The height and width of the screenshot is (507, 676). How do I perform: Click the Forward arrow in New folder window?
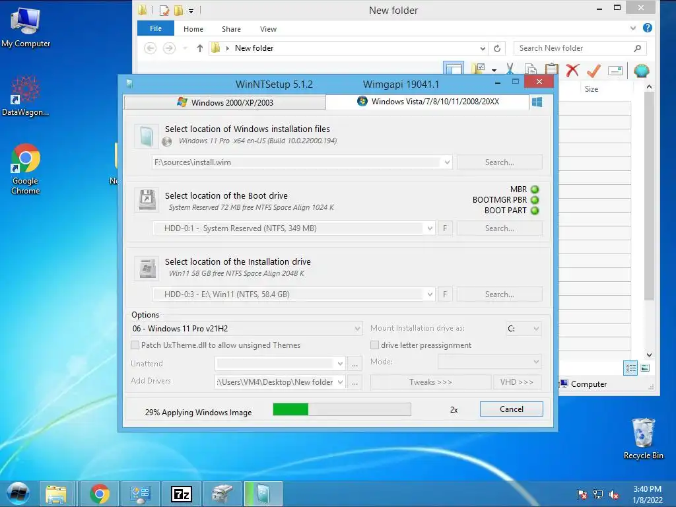click(x=169, y=48)
